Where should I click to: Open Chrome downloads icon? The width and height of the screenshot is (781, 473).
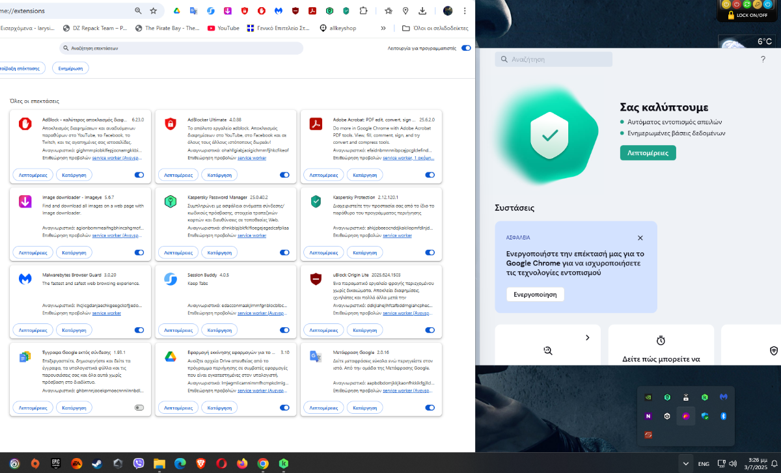423,11
